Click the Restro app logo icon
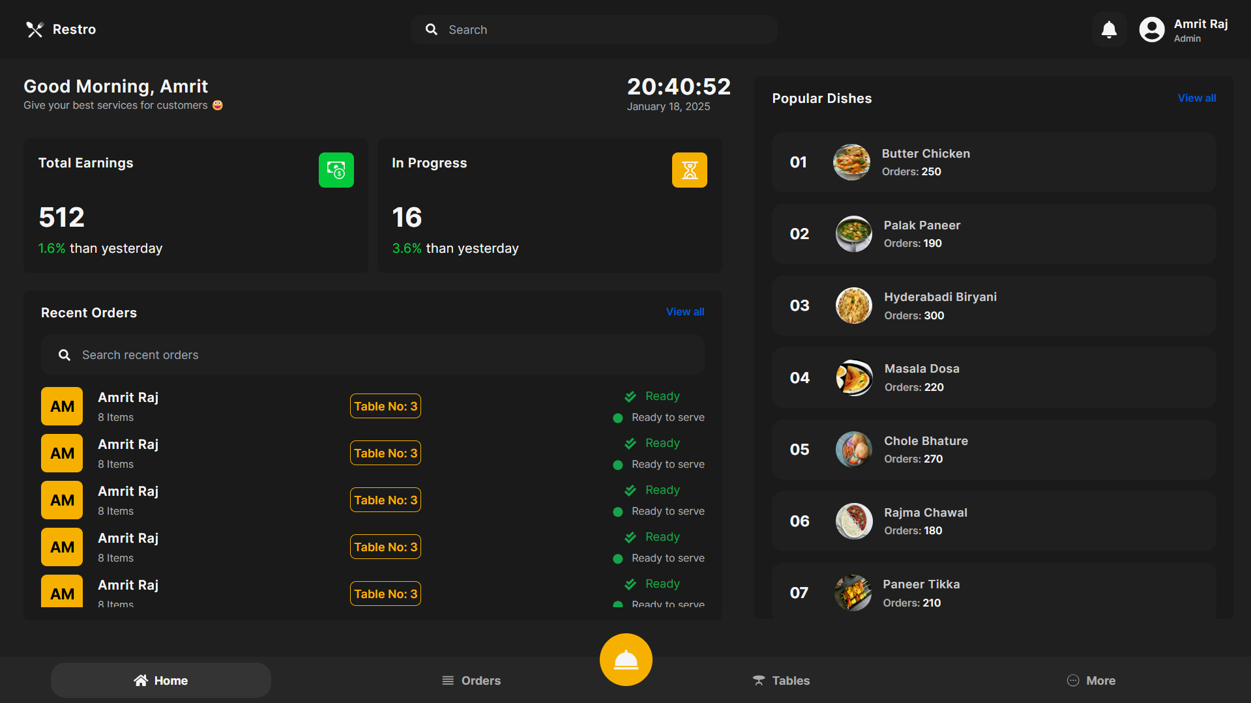 click(35, 29)
